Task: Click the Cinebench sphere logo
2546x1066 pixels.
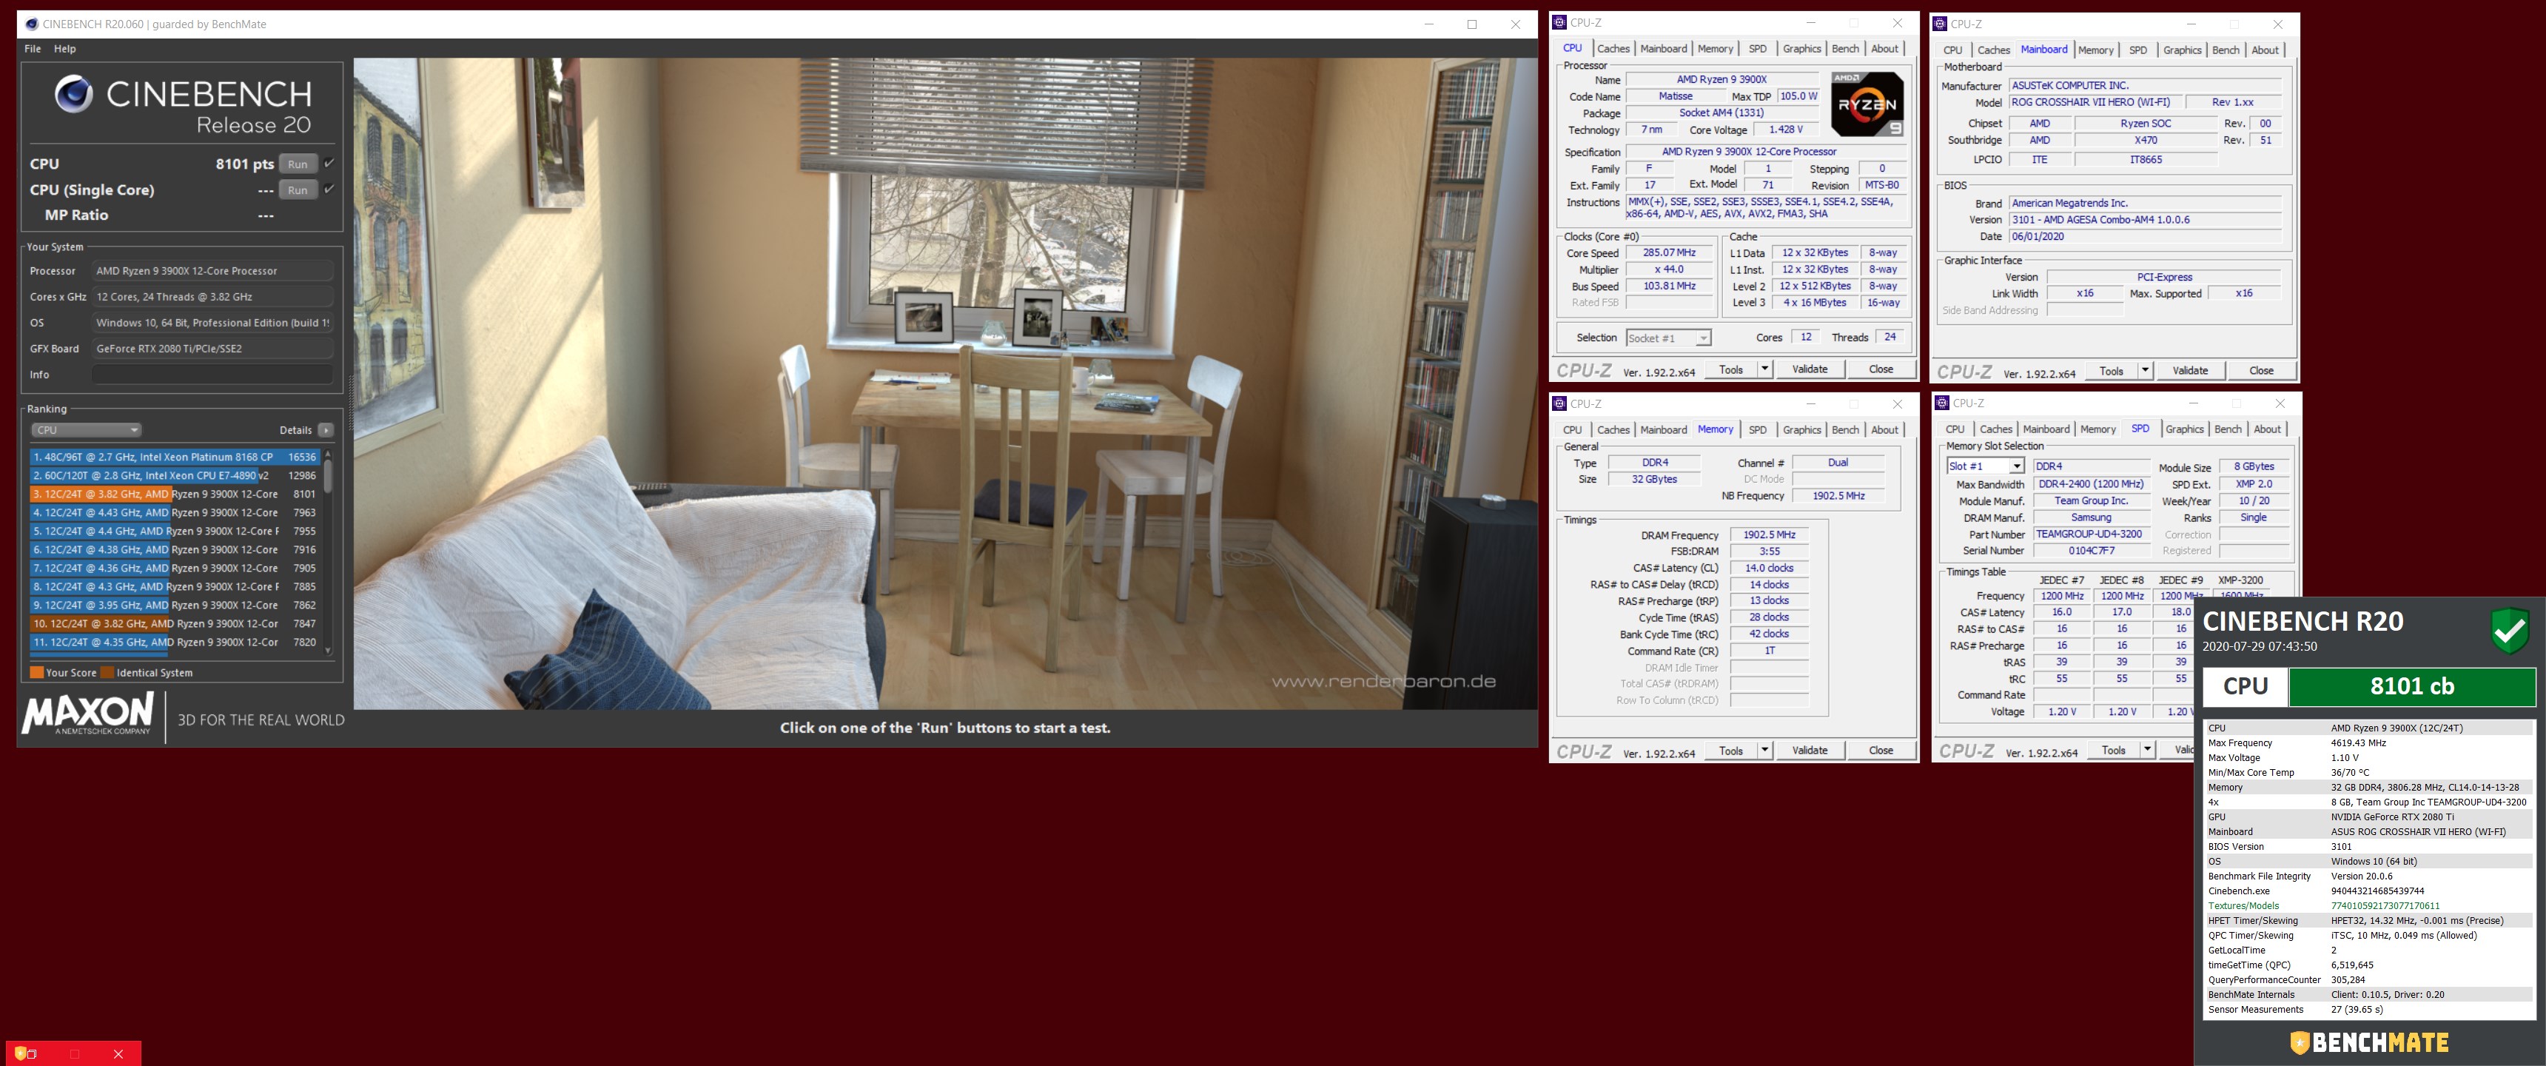Action: (73, 94)
